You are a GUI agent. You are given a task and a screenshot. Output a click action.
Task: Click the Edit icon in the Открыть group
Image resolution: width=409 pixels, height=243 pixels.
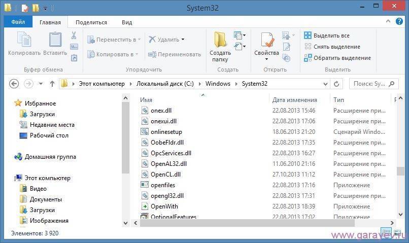286,47
